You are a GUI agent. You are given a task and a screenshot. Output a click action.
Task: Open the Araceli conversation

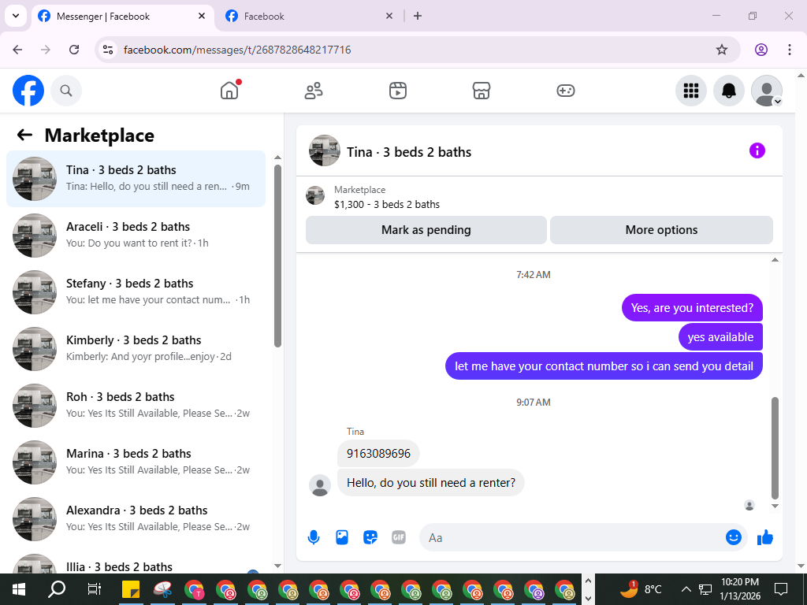(136, 235)
